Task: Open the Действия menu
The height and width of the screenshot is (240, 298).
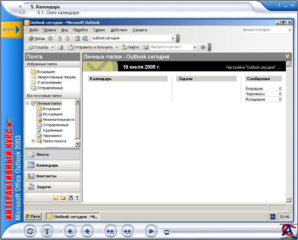Action: [119, 30]
